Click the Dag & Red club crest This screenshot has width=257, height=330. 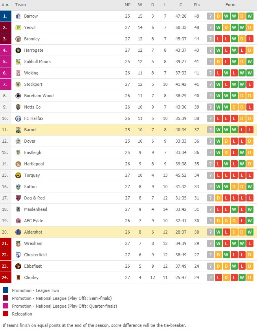pos(18,198)
